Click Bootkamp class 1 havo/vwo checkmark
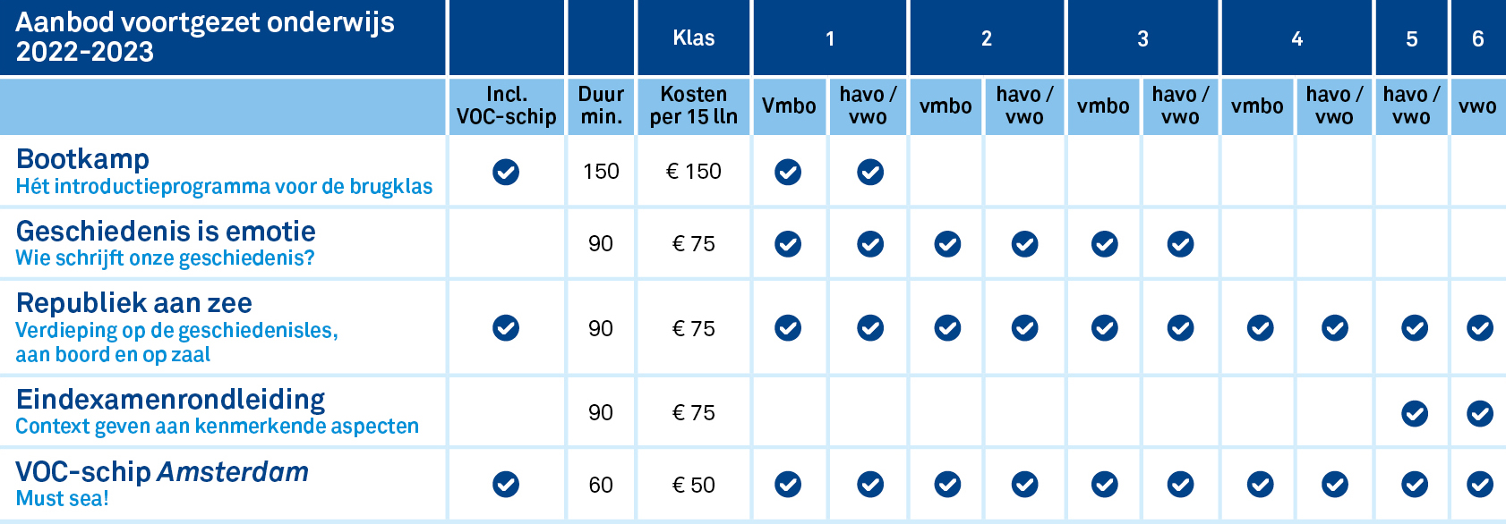Screen dimensions: 1506x524 click(x=870, y=172)
